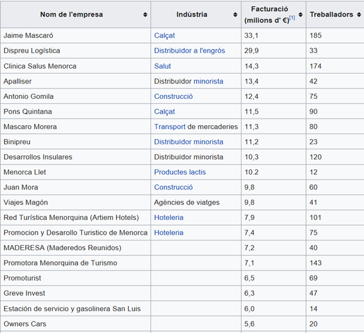Click the 143 treballadors value
The width and height of the screenshot is (364, 333).
click(316, 263)
